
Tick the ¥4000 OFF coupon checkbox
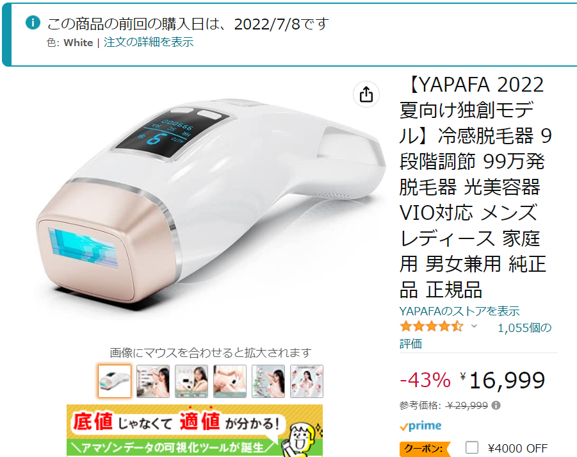point(472,448)
